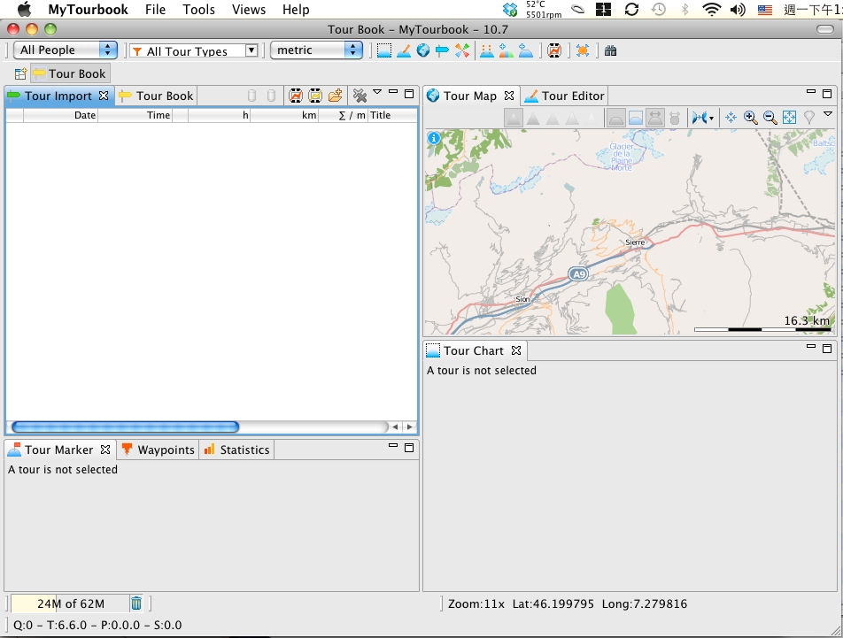Click the colored hill with plus toolbar icon

click(506, 50)
